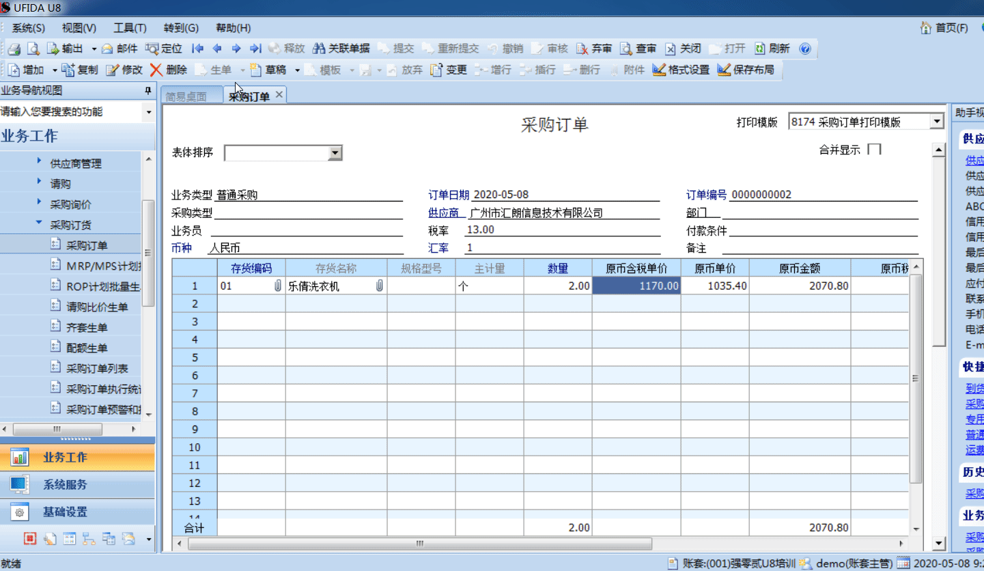This screenshot has width=984, height=571.
Task: Click the 刷新 refresh button
Action: pos(772,48)
